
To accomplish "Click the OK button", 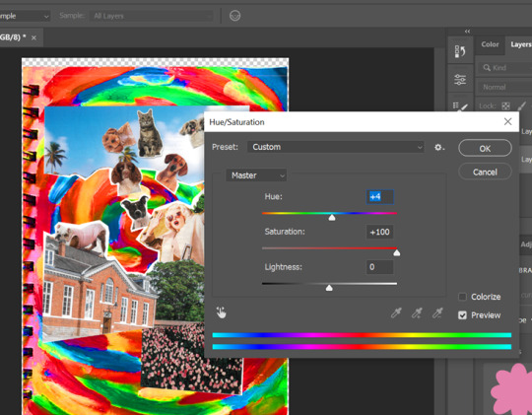I will tap(485, 149).
